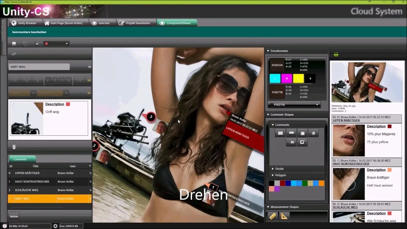Toggle the black B channel button
The width and height of the screenshot is (407, 229).
pos(310,78)
